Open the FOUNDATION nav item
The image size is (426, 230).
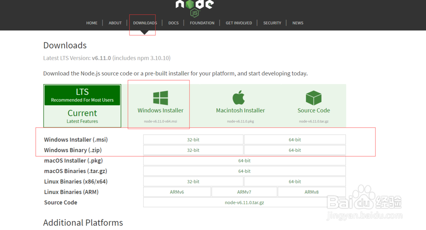coord(202,23)
